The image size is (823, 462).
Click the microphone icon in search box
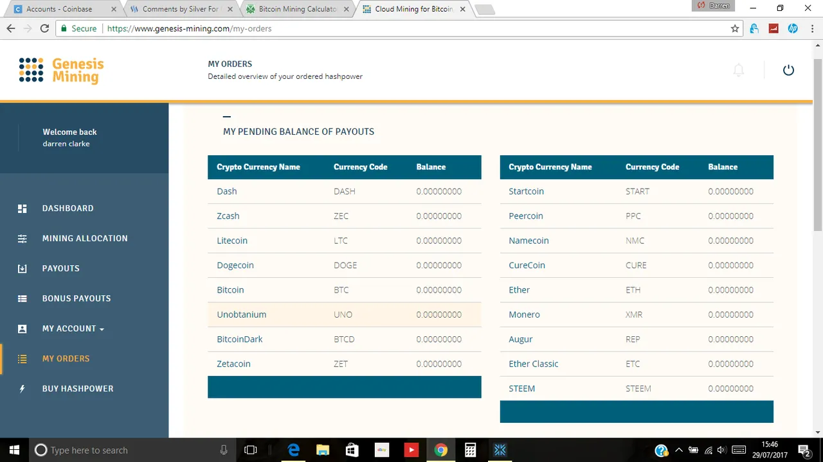224,450
